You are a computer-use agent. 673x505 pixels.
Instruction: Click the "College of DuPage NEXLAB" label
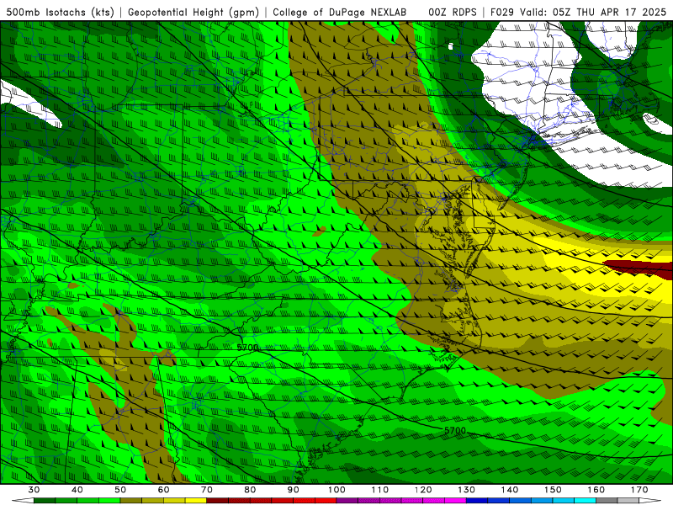(340, 12)
